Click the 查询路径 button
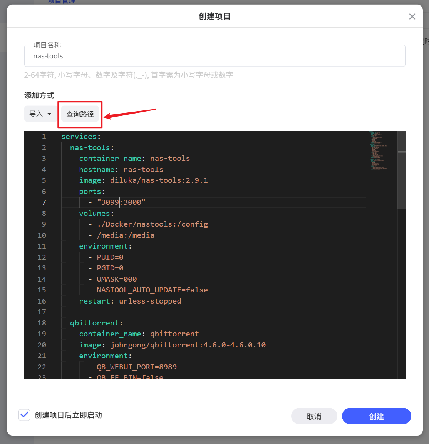This screenshot has width=429, height=444. click(x=80, y=114)
